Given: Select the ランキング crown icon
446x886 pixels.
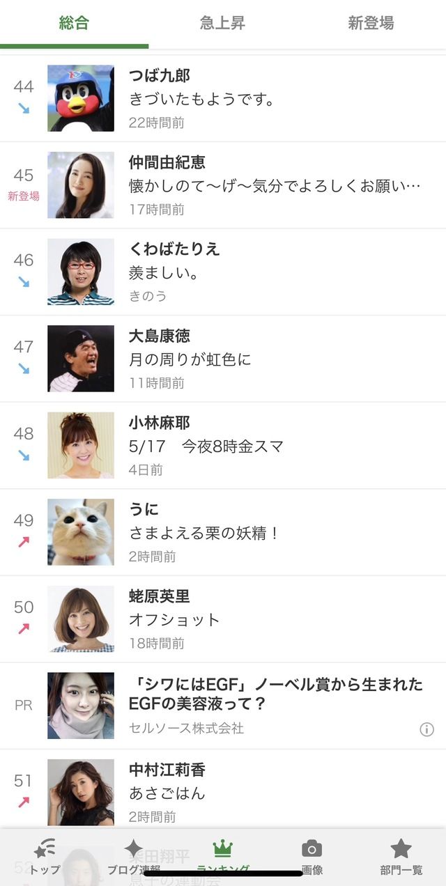Looking at the screenshot, I should (x=222, y=848).
